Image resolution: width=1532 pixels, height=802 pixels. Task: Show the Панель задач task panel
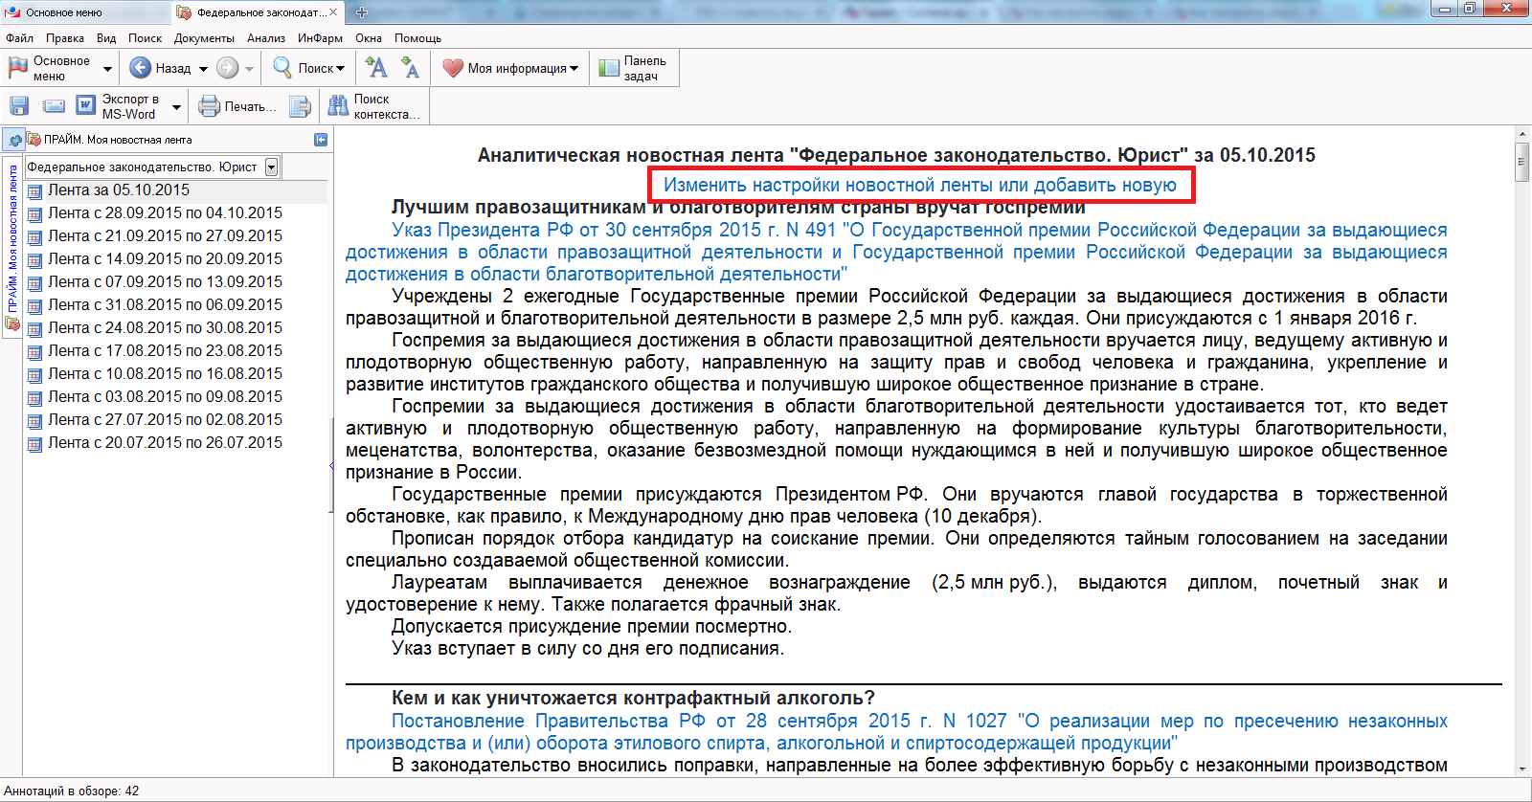coord(633,68)
